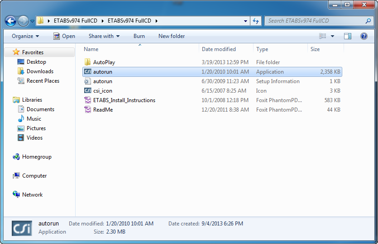Select the csi_icon file icon
The image size is (378, 244).
[87, 90]
